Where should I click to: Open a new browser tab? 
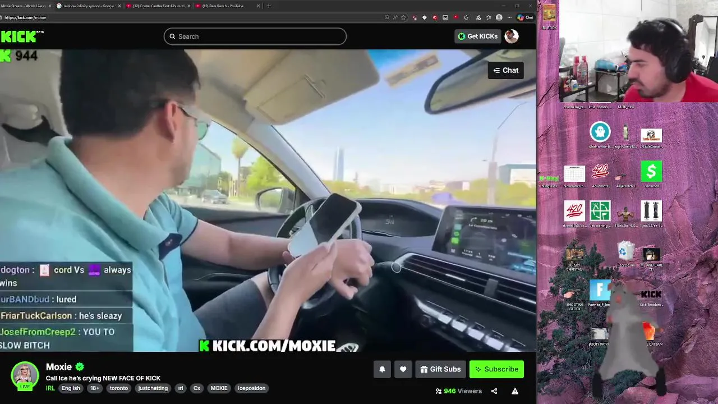coord(269,6)
